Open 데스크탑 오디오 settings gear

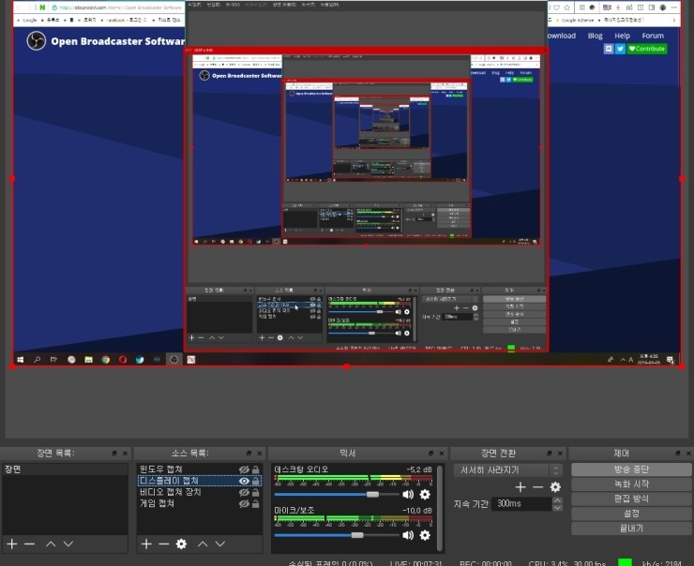pyautogui.click(x=425, y=495)
